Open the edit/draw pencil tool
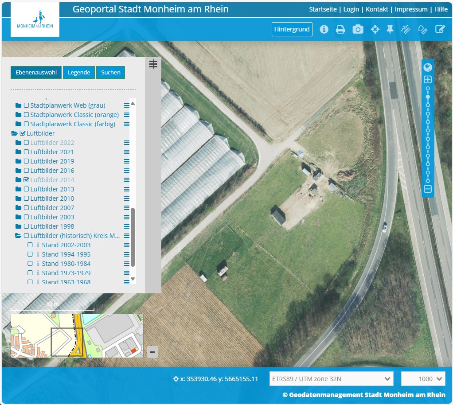The width and height of the screenshot is (453, 405). pos(440,29)
